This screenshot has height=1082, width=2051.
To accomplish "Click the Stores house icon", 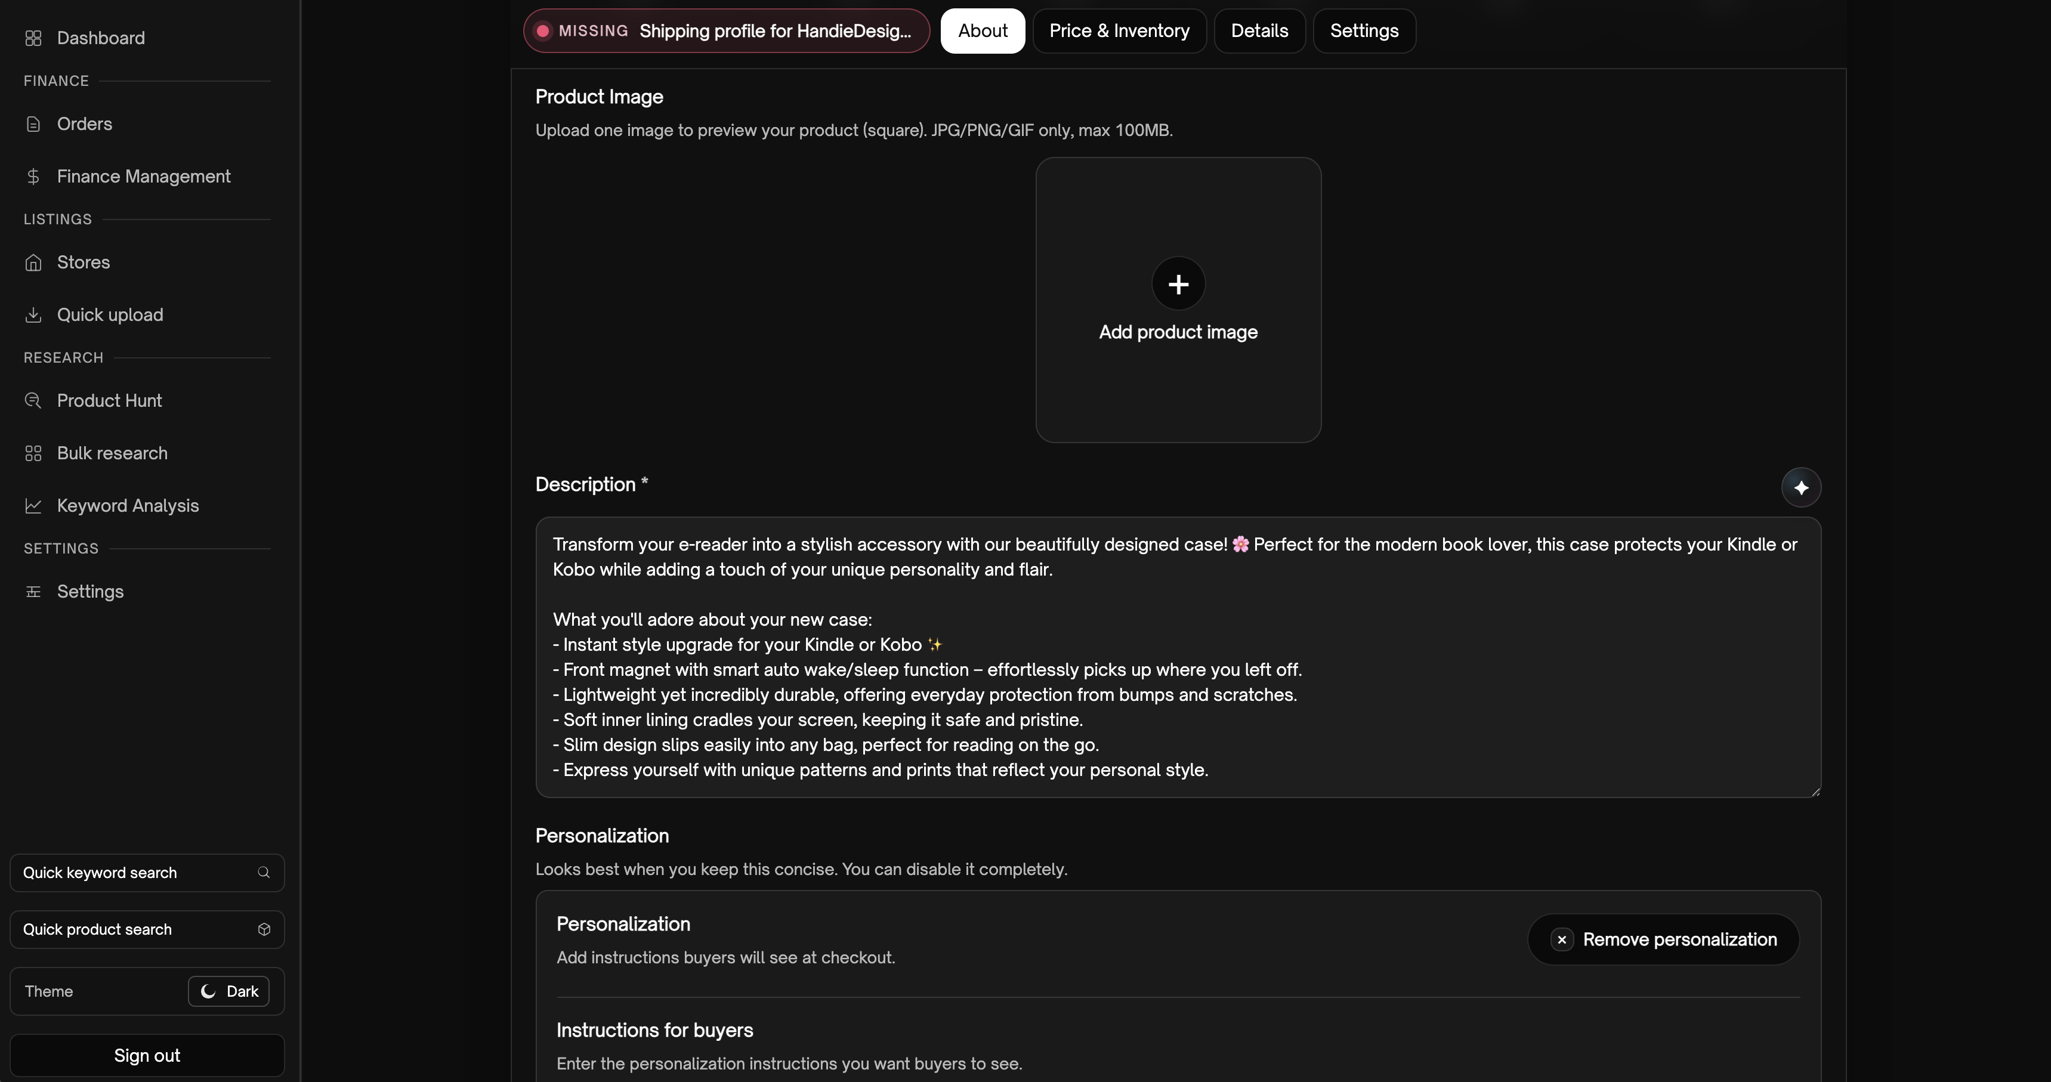I will (33, 262).
